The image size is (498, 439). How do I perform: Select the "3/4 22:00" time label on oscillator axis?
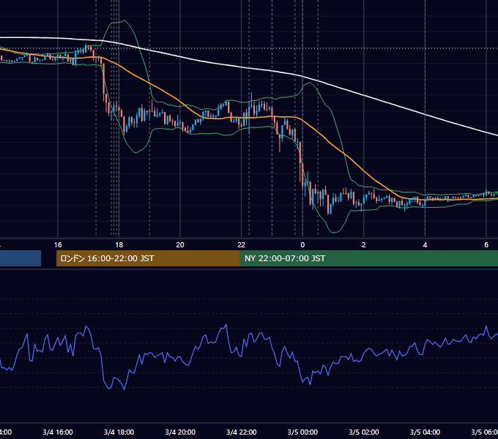click(242, 432)
